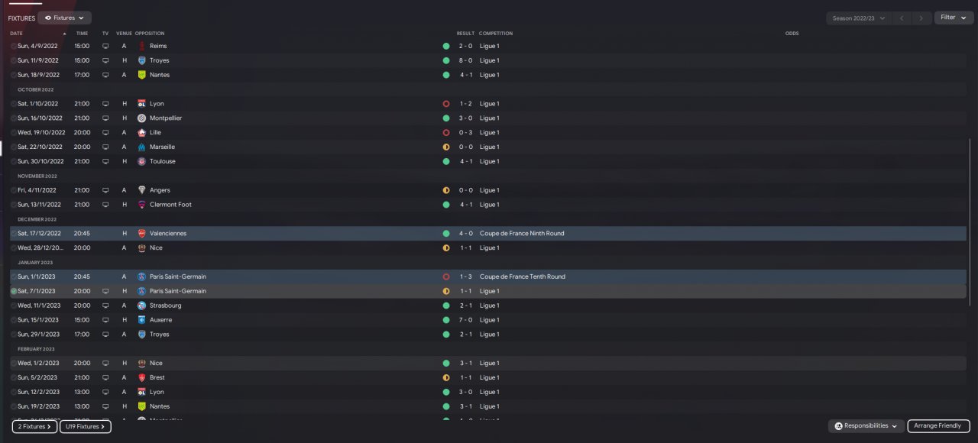Open Marseille via its club badge
The image size is (978, 443).
point(141,147)
